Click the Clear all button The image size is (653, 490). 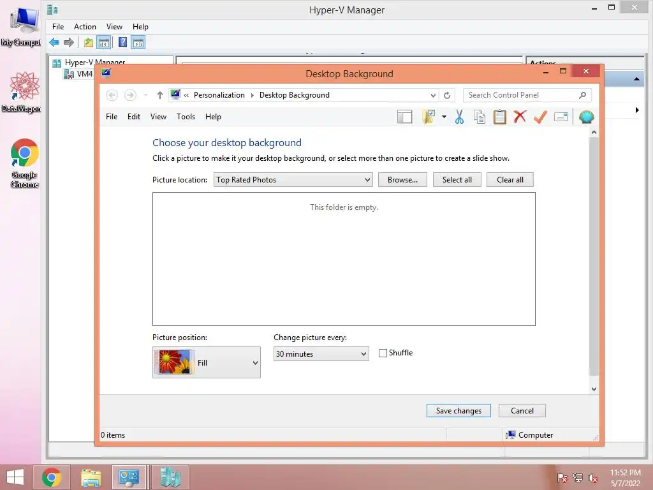(510, 179)
